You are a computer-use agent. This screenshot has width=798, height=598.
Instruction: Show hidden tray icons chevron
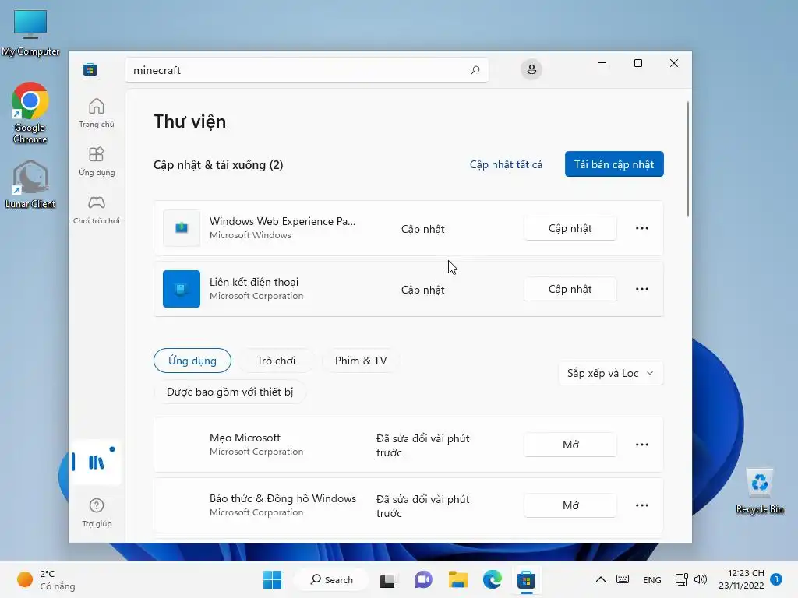click(x=601, y=579)
